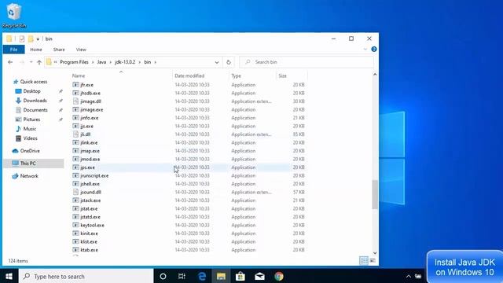
Task: Switch to Details view in status bar
Action: [x=363, y=260]
